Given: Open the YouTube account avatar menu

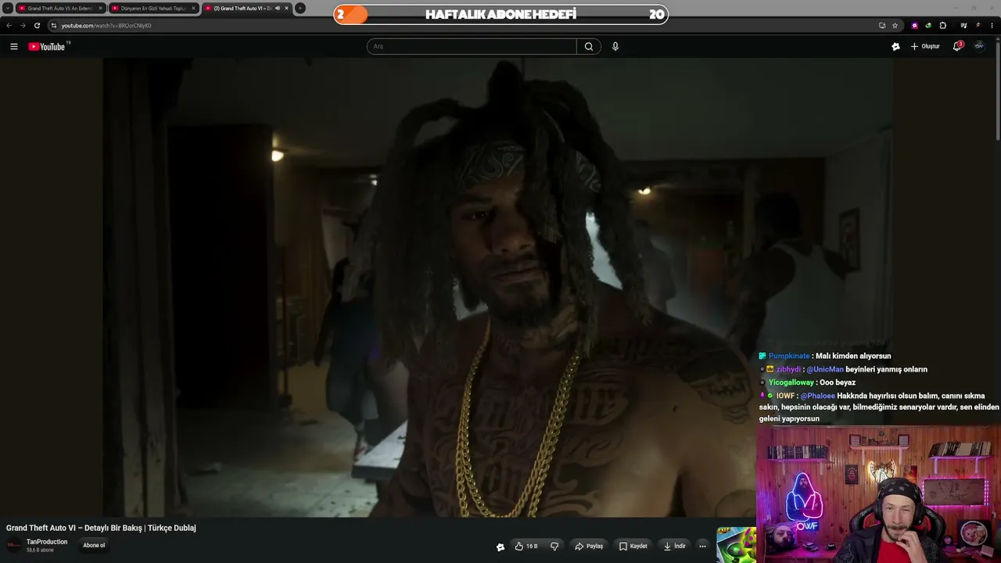Looking at the screenshot, I should [x=979, y=46].
